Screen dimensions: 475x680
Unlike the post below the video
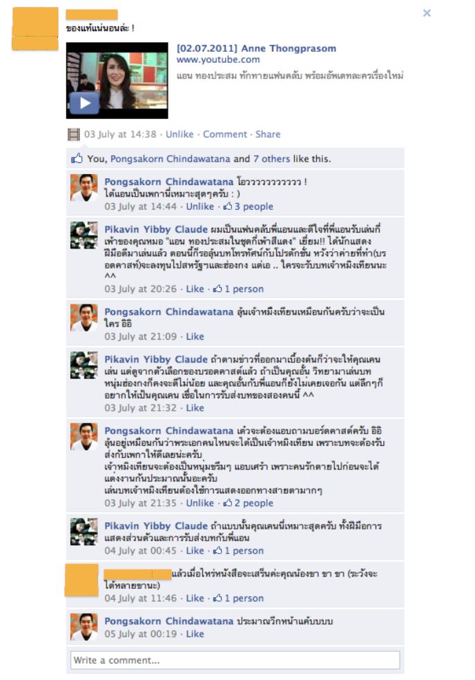(x=180, y=135)
